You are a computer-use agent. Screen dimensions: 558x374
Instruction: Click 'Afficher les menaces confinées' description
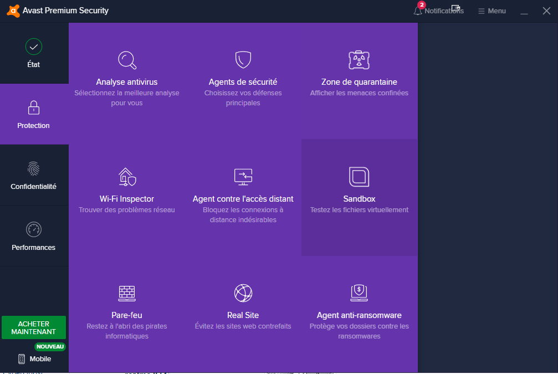pos(359,93)
